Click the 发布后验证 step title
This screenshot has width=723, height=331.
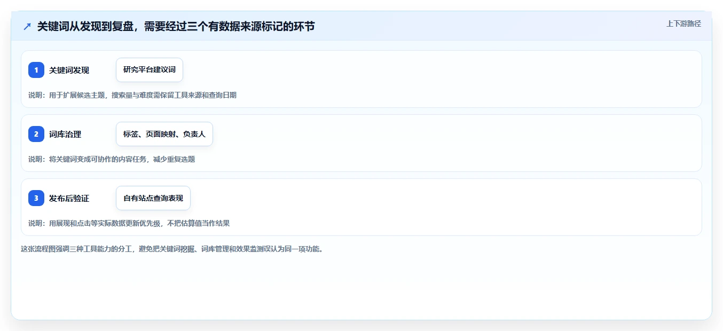point(69,198)
